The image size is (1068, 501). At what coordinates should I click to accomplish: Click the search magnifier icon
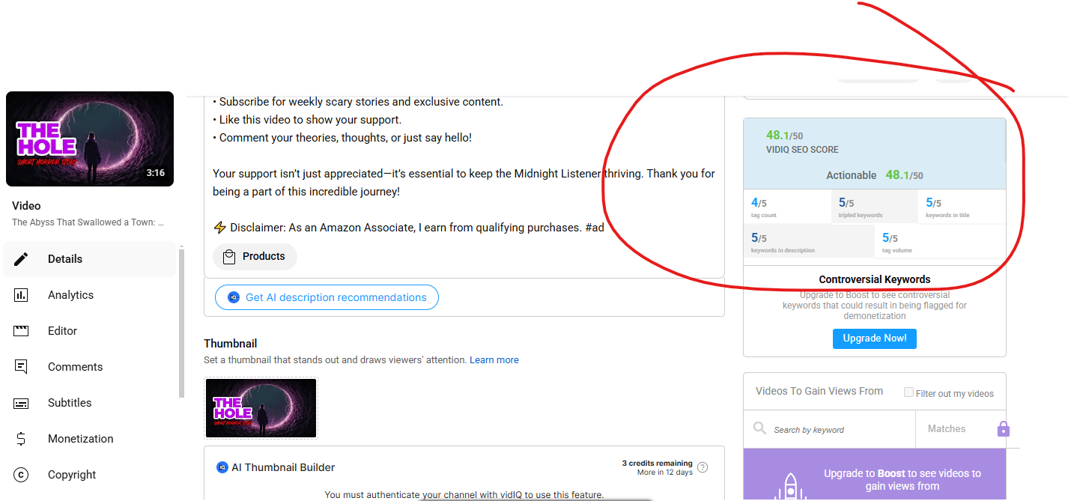coord(759,428)
